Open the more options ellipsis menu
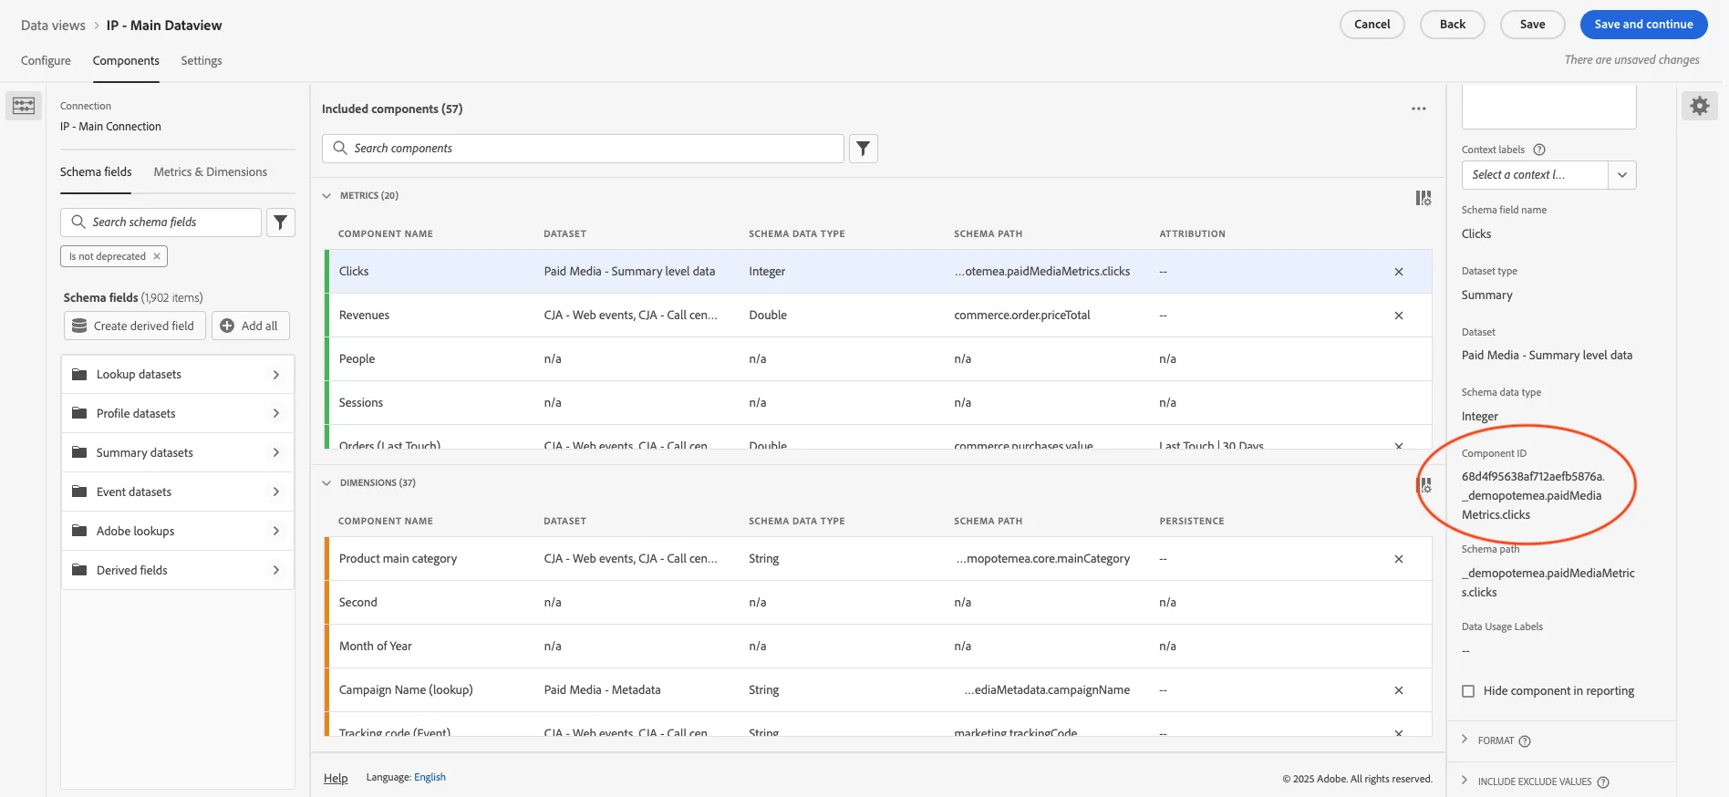 [x=1419, y=109]
